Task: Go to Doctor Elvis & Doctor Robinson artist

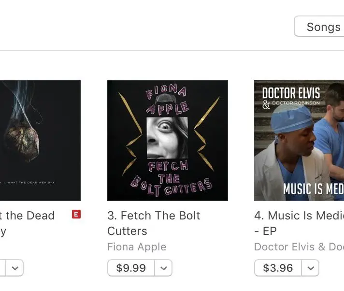Action: pyautogui.click(x=299, y=247)
